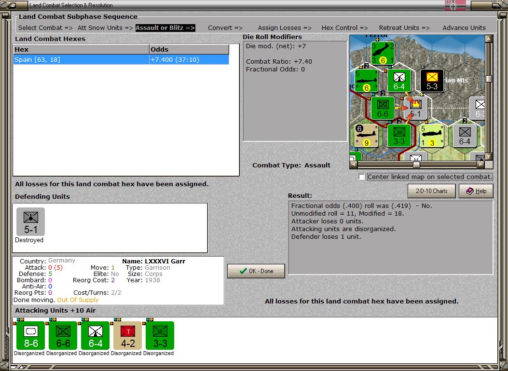This screenshot has height=371, width=508.
Task: Click the highlighted Assault or Blitz step
Action: 165,28
